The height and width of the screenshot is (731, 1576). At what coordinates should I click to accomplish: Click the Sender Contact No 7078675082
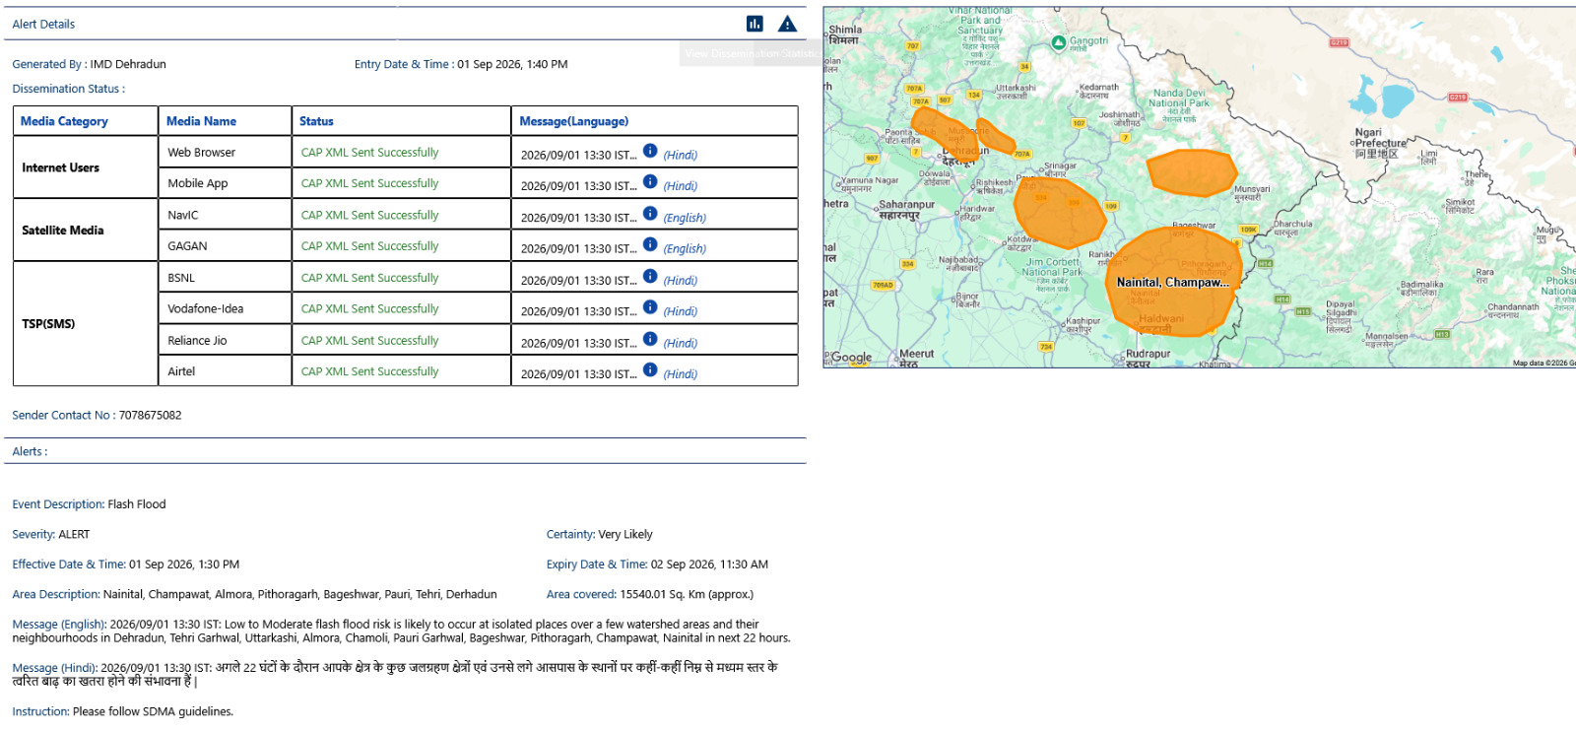tap(97, 415)
